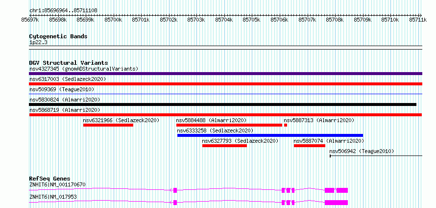Viewport: 436px width, 208px height.
Task: Select the thin black nsv506942 variant line
Action: pyautogui.click(x=376, y=156)
